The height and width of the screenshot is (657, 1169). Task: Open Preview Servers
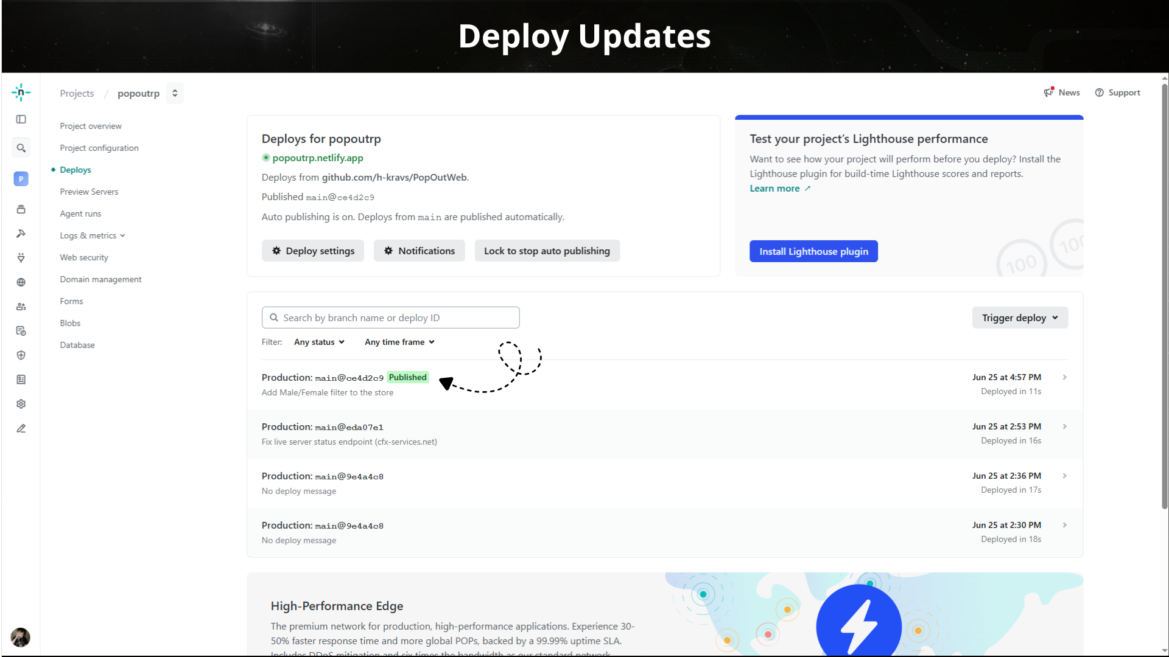(89, 192)
